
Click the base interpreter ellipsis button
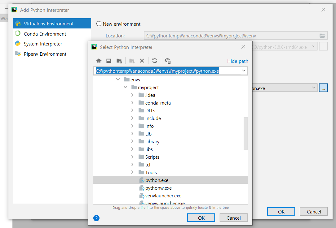pos(323,46)
